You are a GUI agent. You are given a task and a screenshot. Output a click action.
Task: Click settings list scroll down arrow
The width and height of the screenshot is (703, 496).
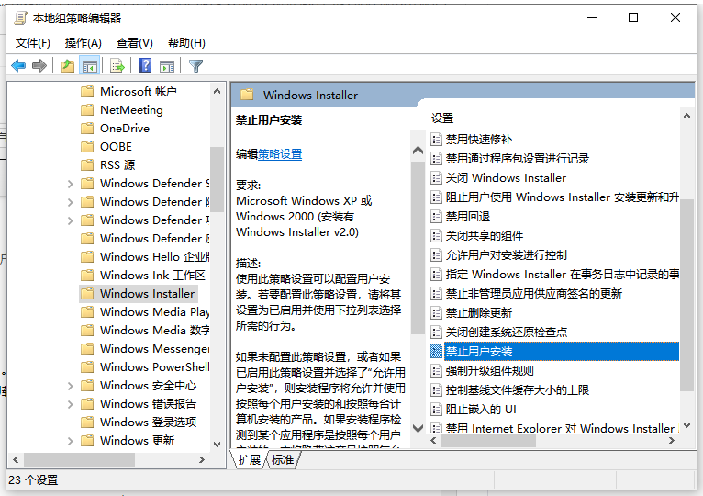[x=686, y=425]
